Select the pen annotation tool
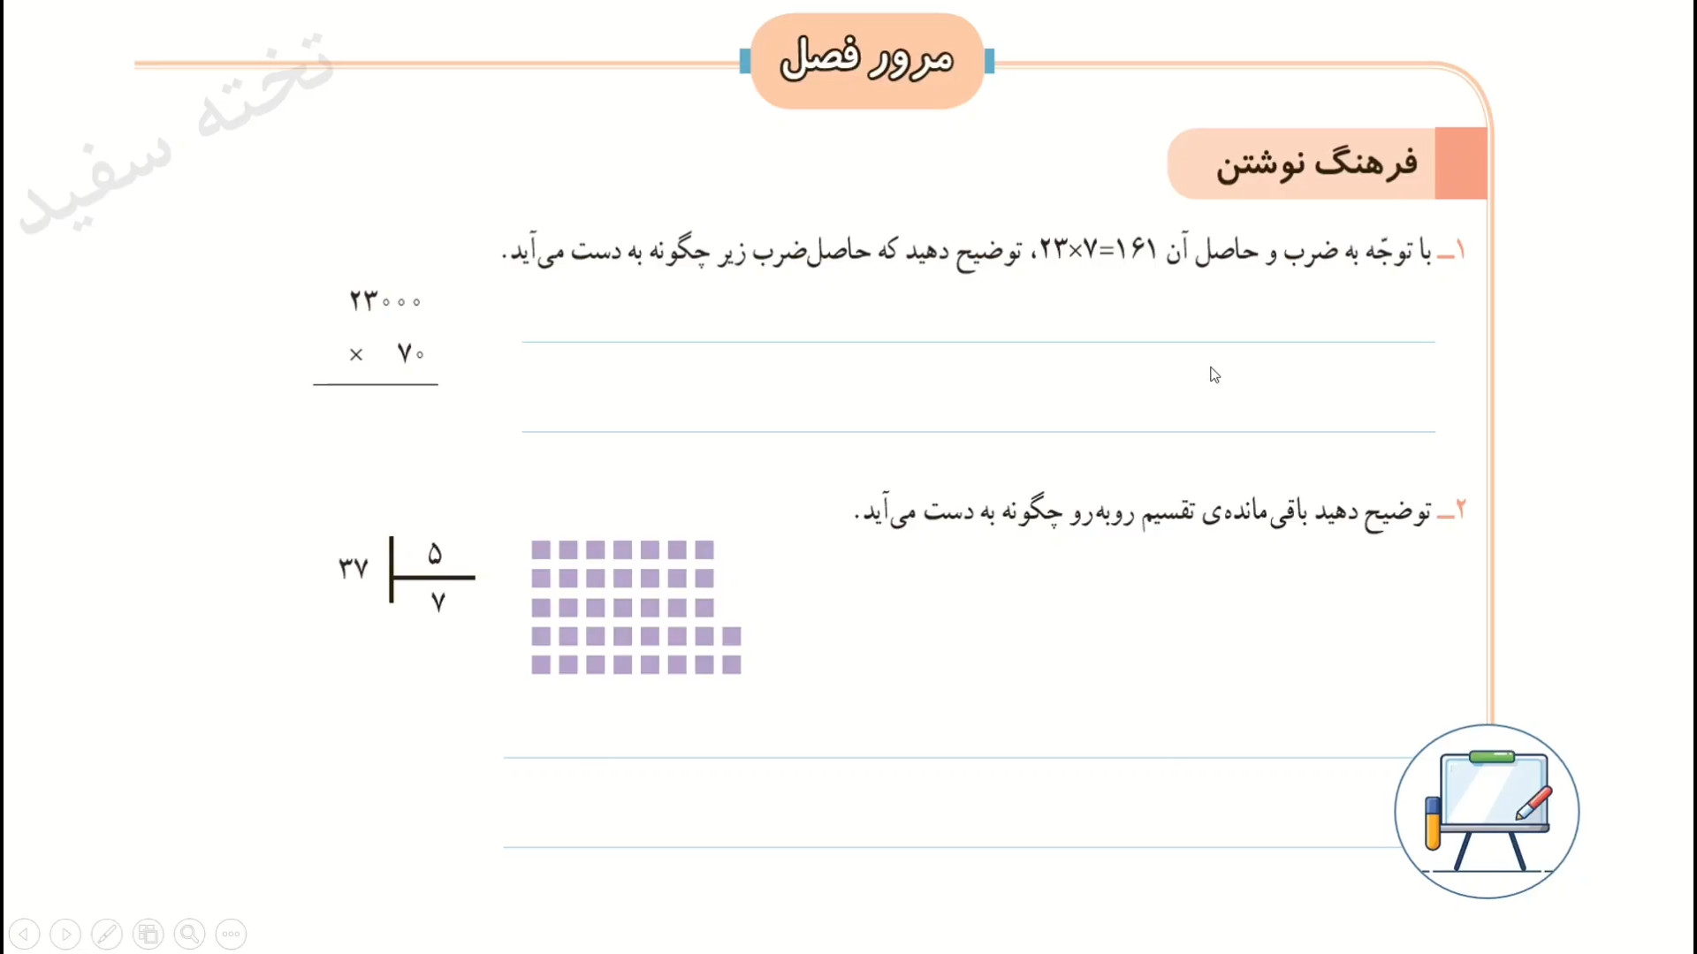Viewport: 1697px width, 954px height. point(107,934)
